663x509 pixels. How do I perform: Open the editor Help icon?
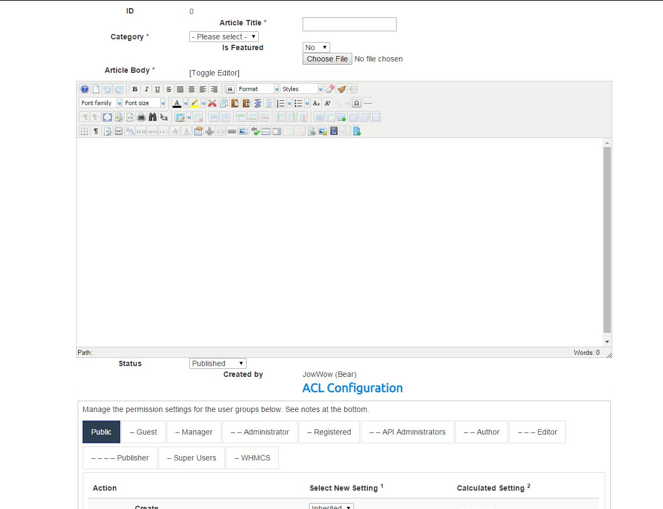tap(85, 89)
